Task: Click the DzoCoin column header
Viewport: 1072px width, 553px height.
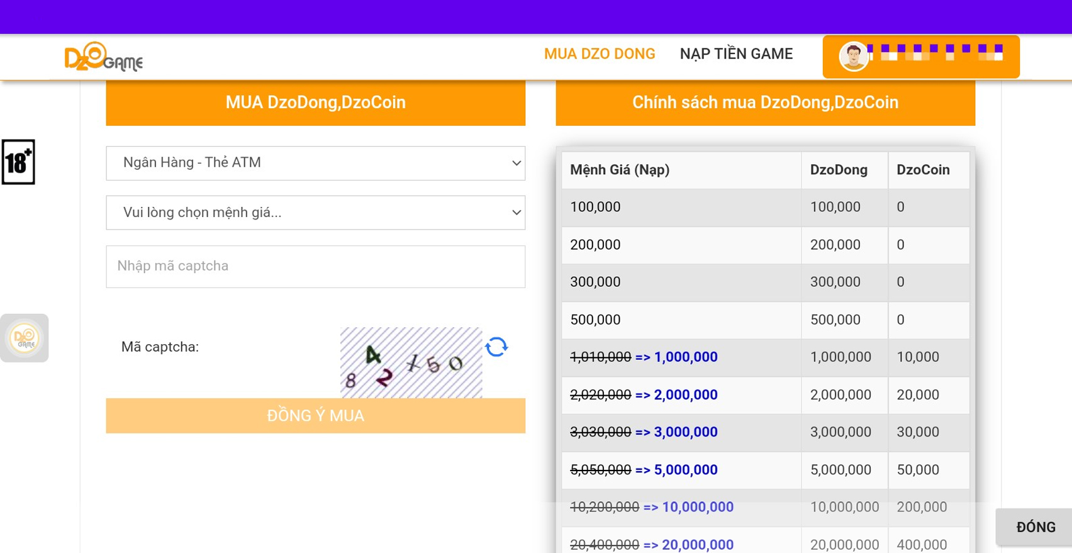Action: (929, 170)
